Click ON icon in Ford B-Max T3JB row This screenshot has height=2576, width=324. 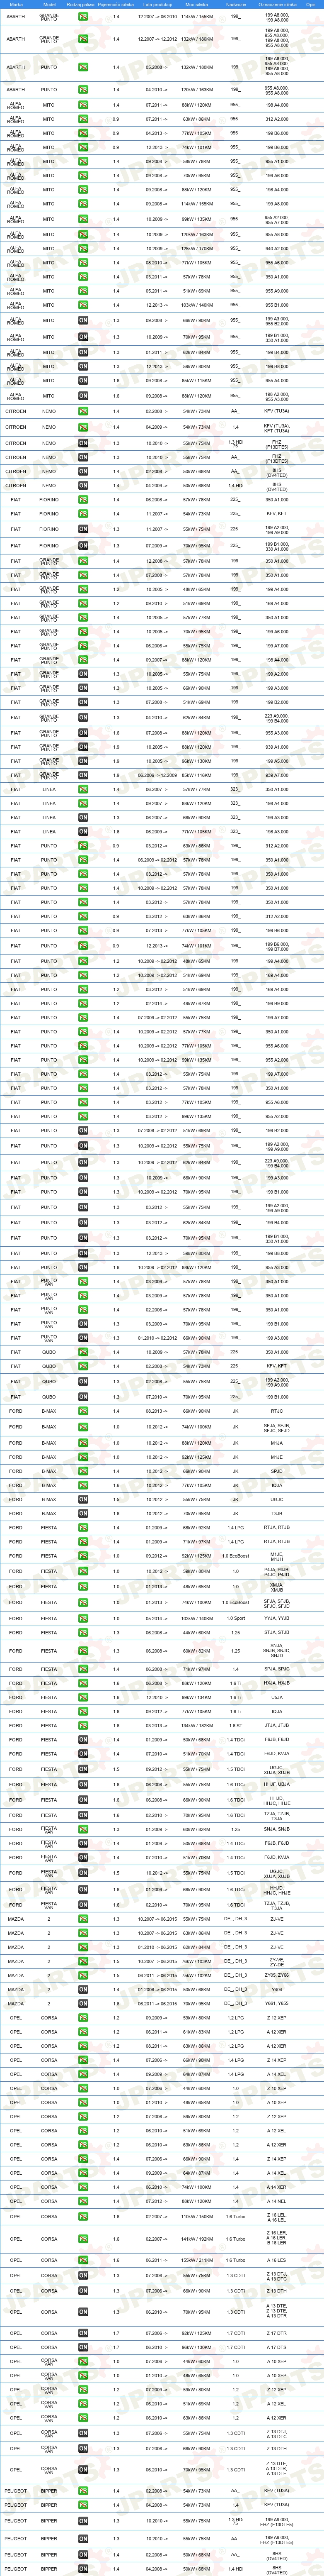tap(84, 1513)
